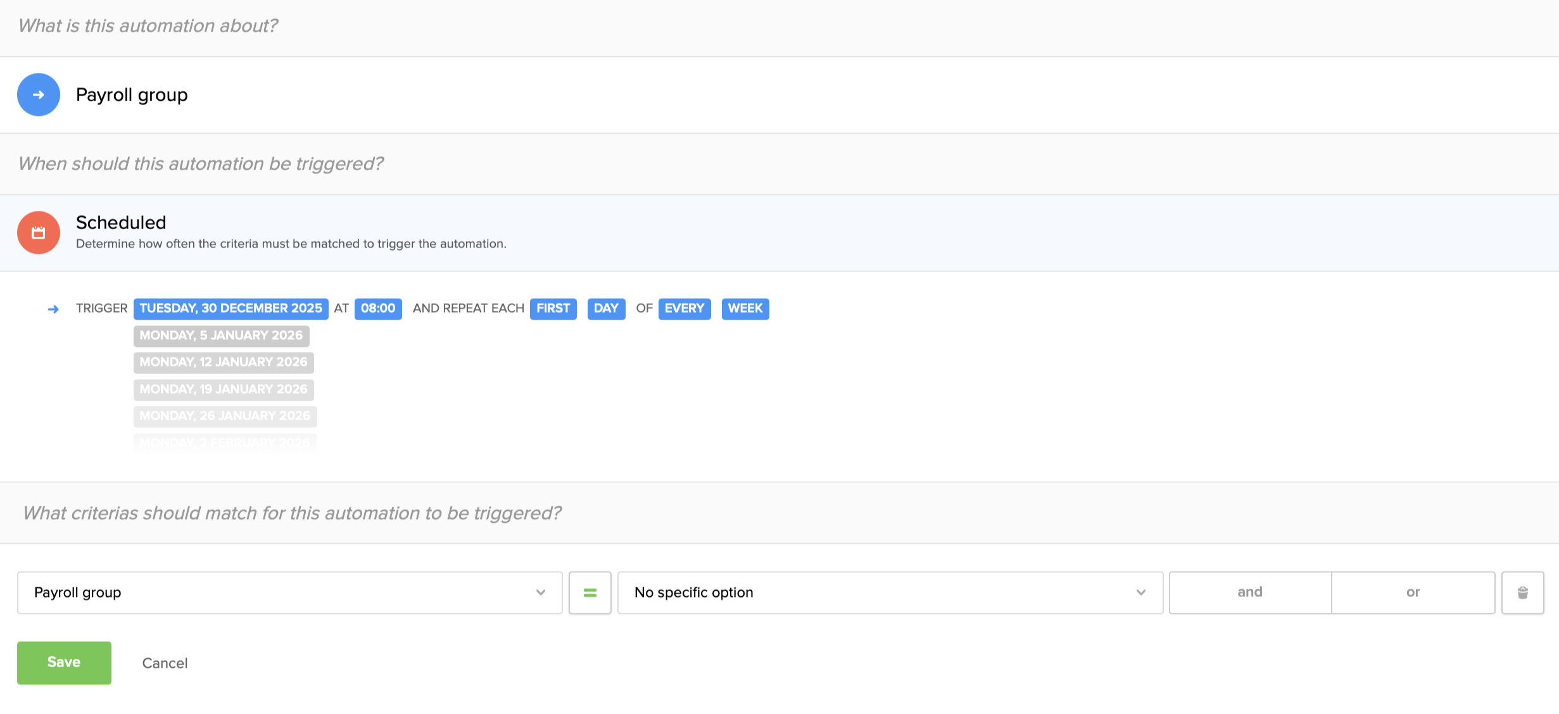The width and height of the screenshot is (1559, 714).
Task: Change the FIRST repetition pill
Action: [553, 308]
